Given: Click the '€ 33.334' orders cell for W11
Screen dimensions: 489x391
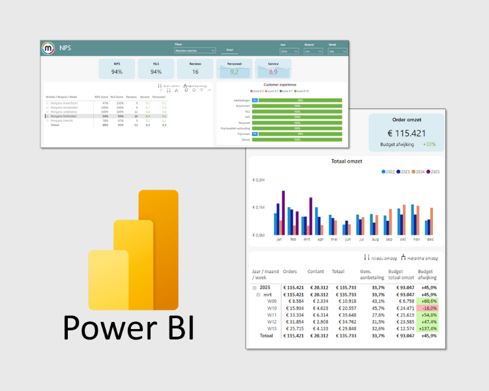Looking at the screenshot, I should coord(295,315).
